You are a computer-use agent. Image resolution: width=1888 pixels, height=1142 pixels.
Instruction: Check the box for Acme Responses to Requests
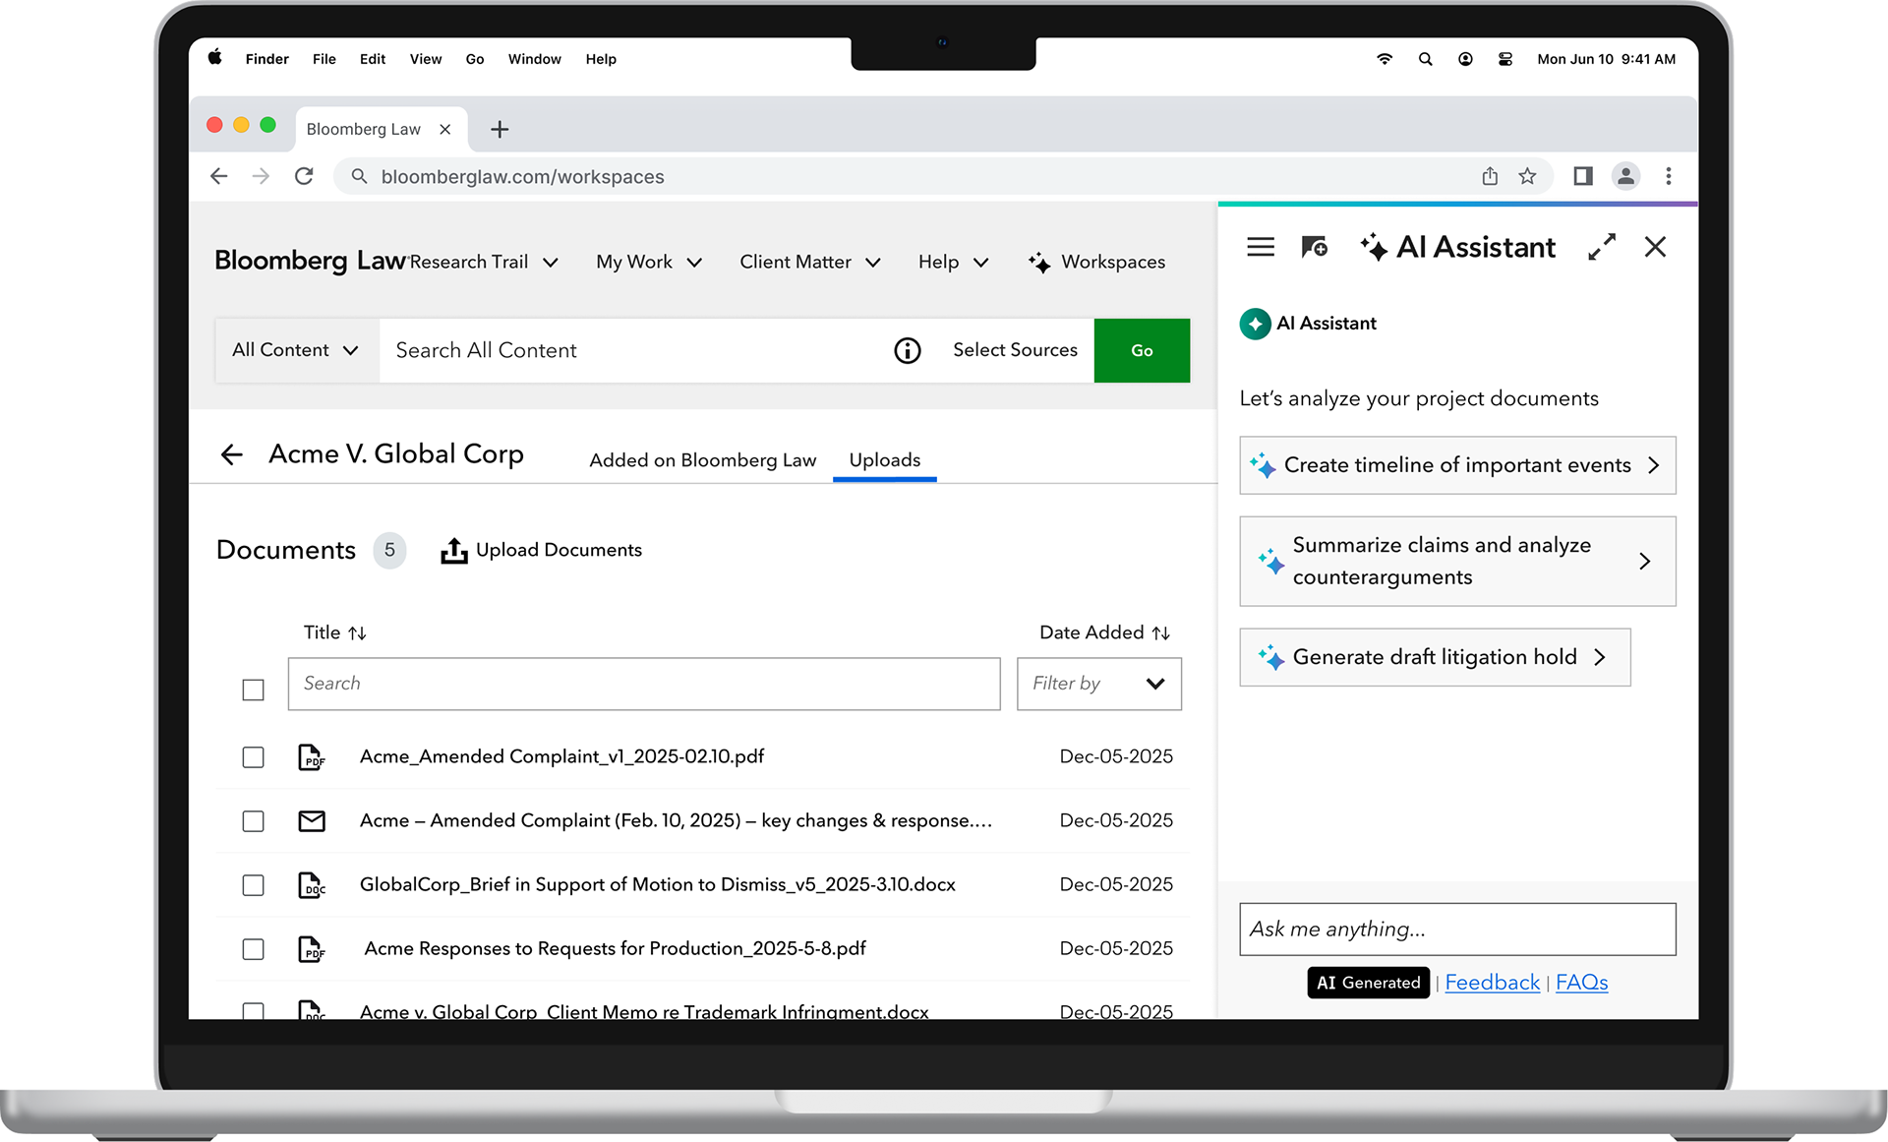(x=253, y=948)
